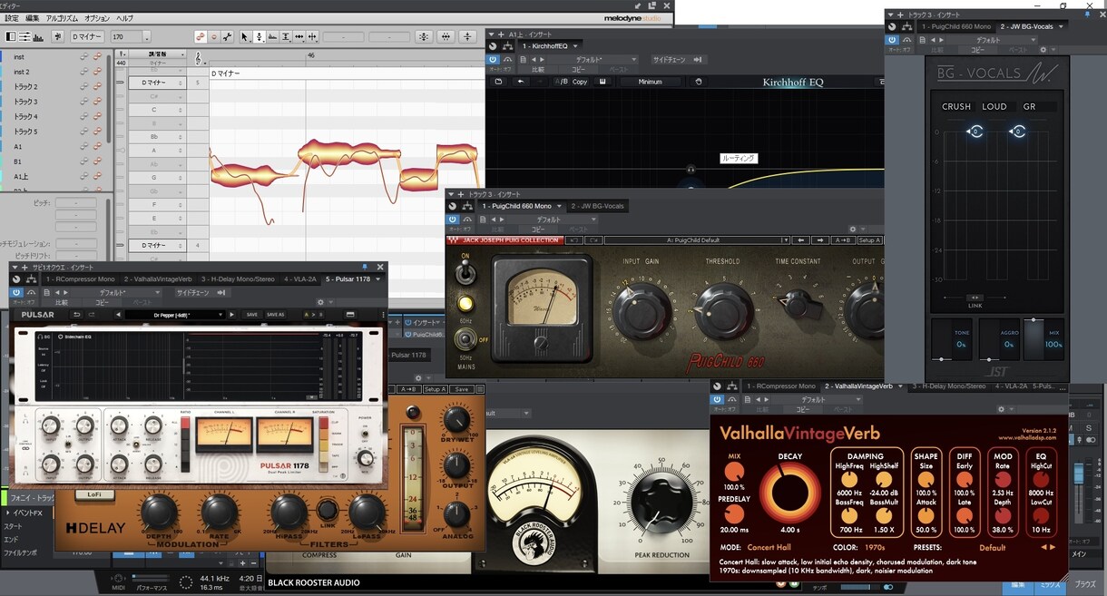Image resolution: width=1107 pixels, height=596 pixels.
Task: Select the Melodyne pitch tool
Action: tap(259, 36)
